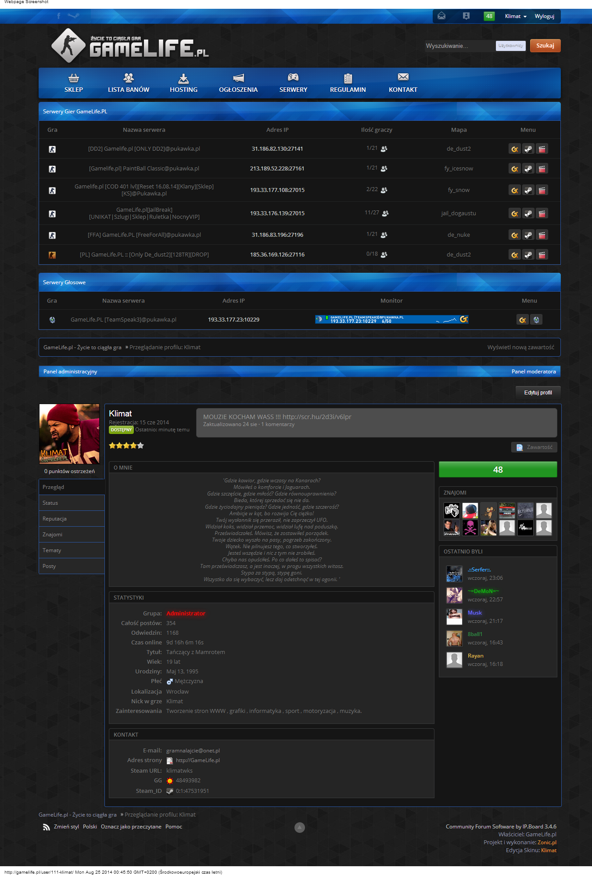This screenshot has height=875, width=592.
Task: Click Steam connect icon for DD2 server row
Action: coord(528,149)
